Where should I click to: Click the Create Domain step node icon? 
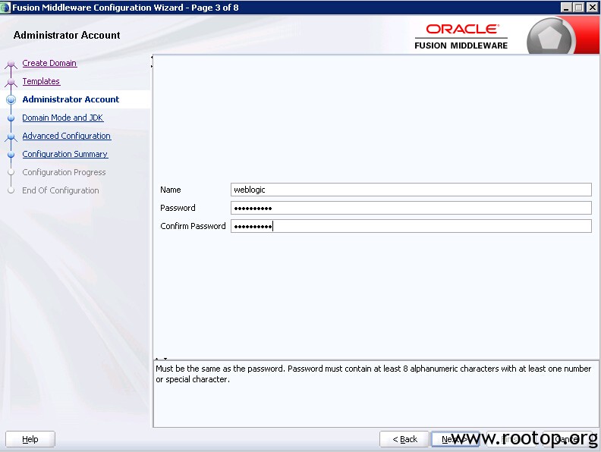(x=11, y=64)
